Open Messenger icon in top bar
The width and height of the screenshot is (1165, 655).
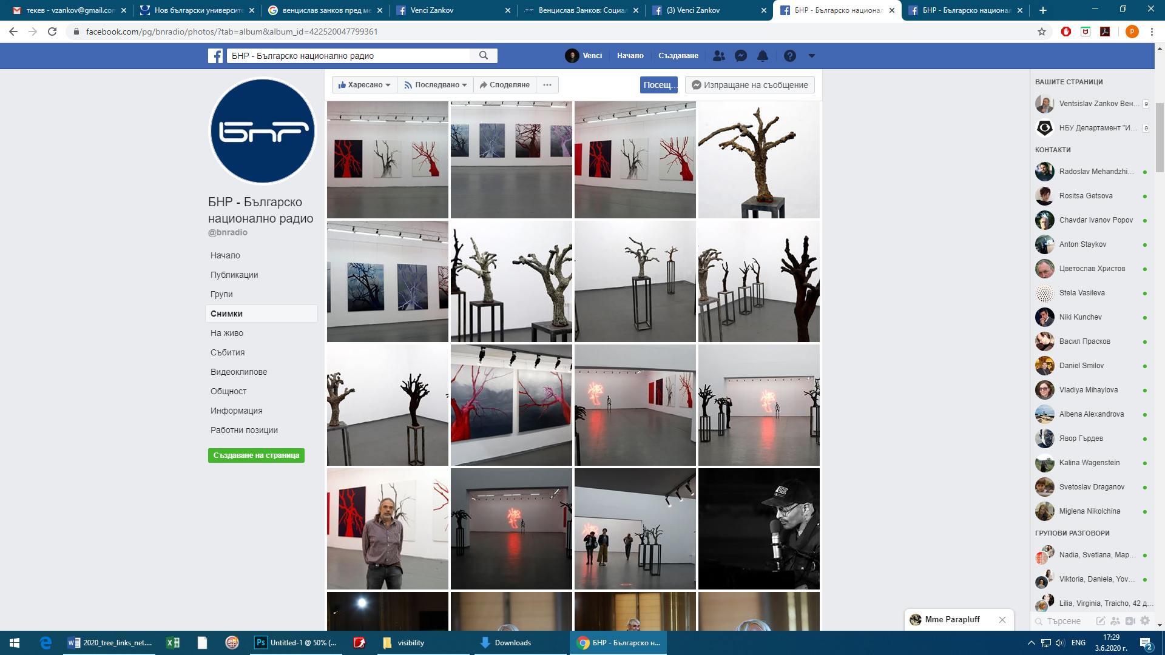point(741,56)
